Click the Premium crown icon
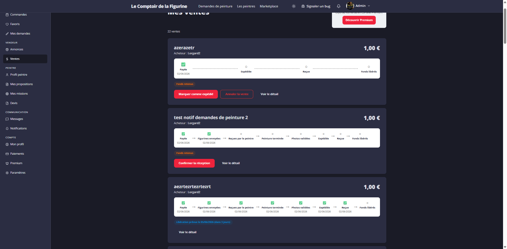The height and width of the screenshot is (249, 507). pos(7,163)
